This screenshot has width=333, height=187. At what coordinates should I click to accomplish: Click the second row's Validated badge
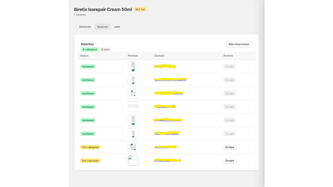(x=88, y=80)
